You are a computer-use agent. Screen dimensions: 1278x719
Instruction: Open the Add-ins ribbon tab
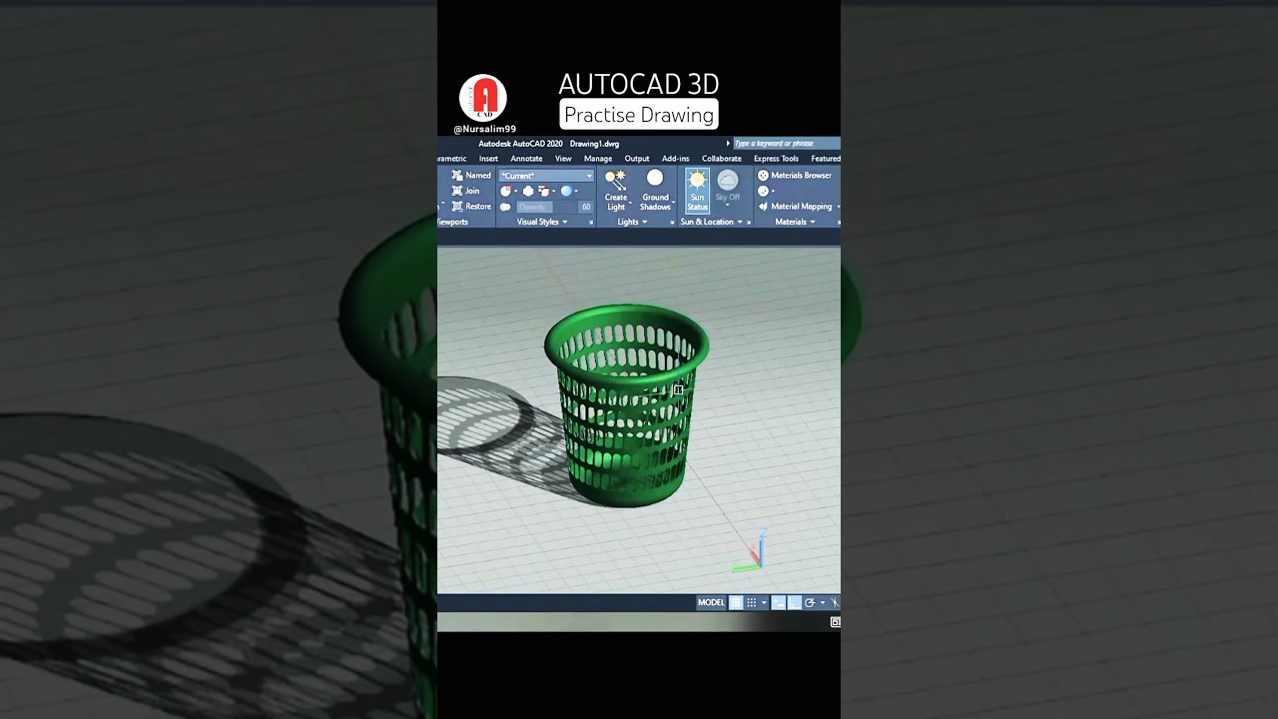675,159
